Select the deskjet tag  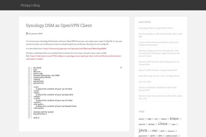point(151,124)
